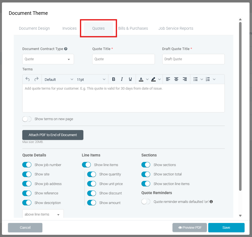Click the Undo arrow in Terms editor
The width and height of the screenshot is (252, 237).
pos(28,79)
